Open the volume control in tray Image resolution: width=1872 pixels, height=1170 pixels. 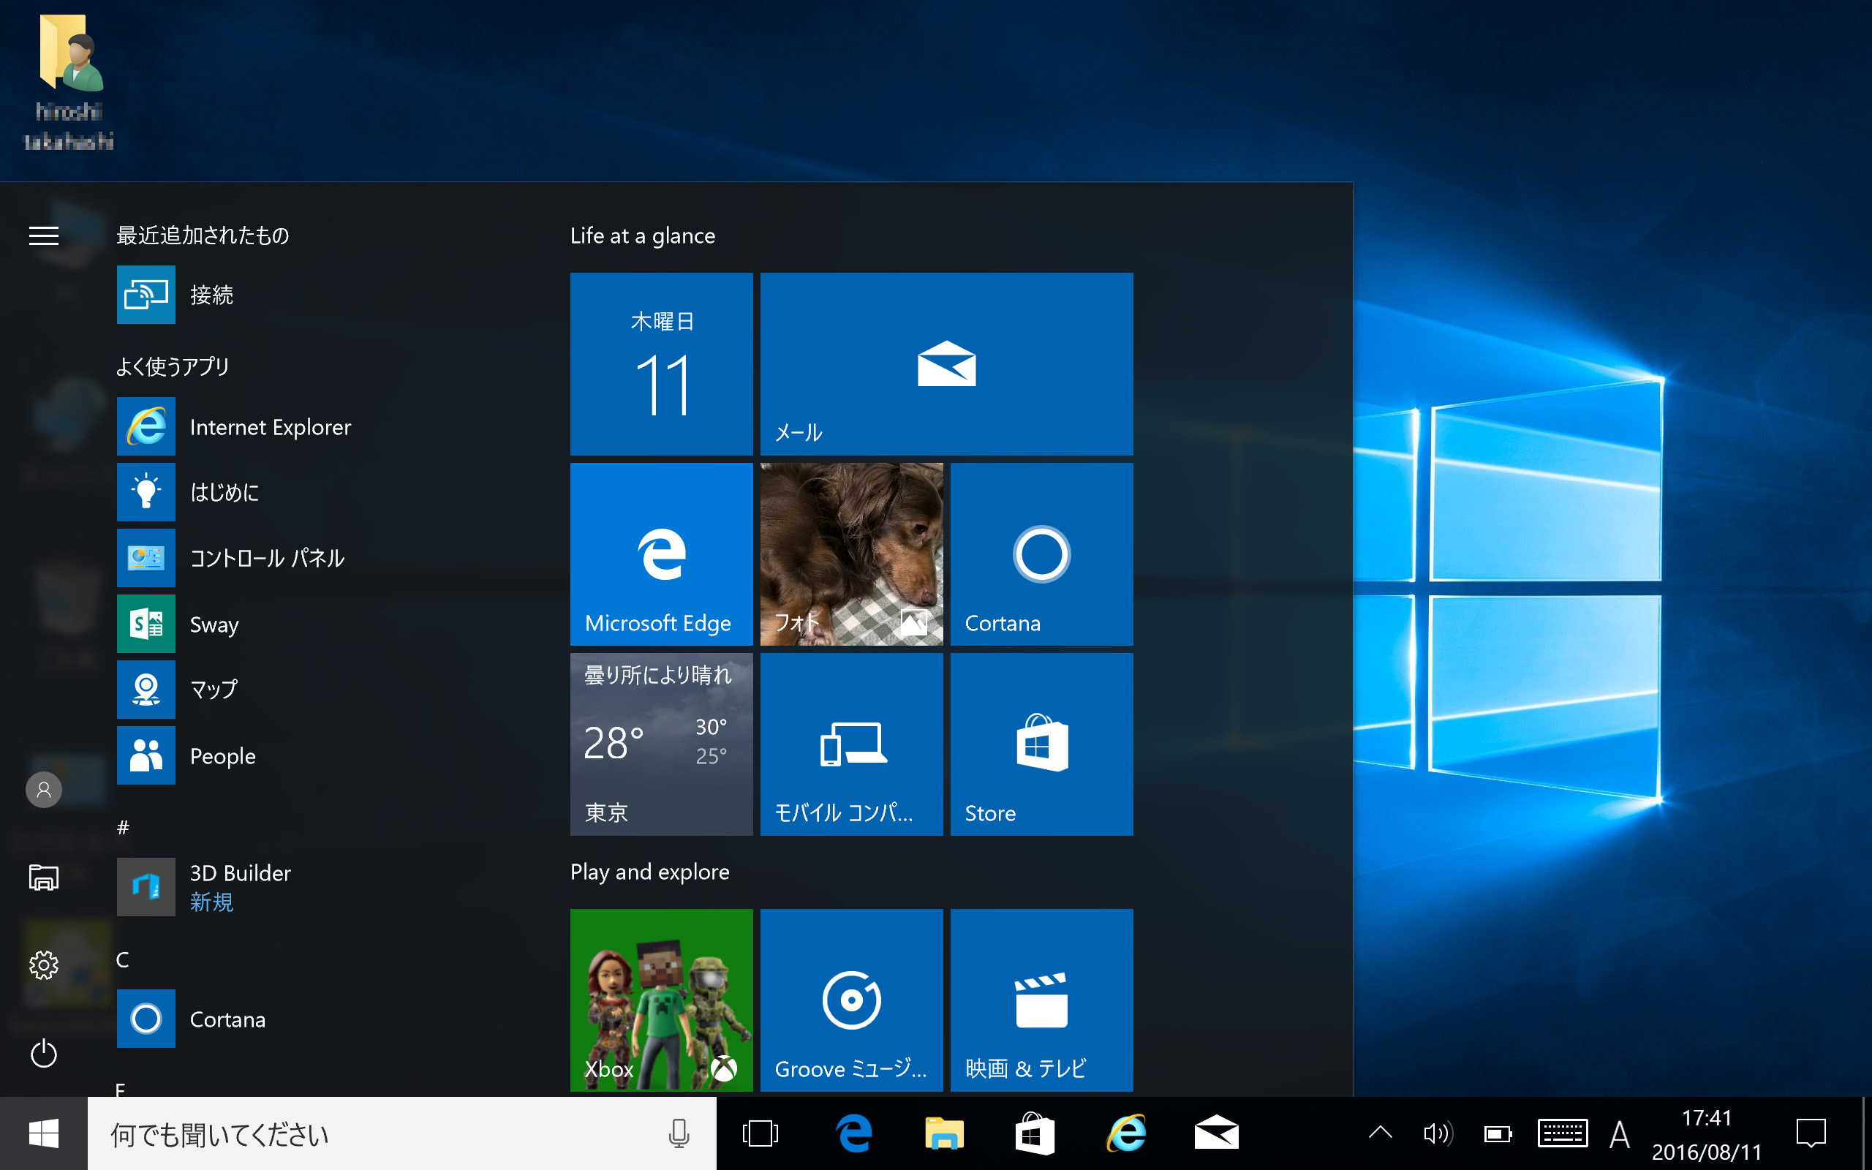pyautogui.click(x=1437, y=1133)
